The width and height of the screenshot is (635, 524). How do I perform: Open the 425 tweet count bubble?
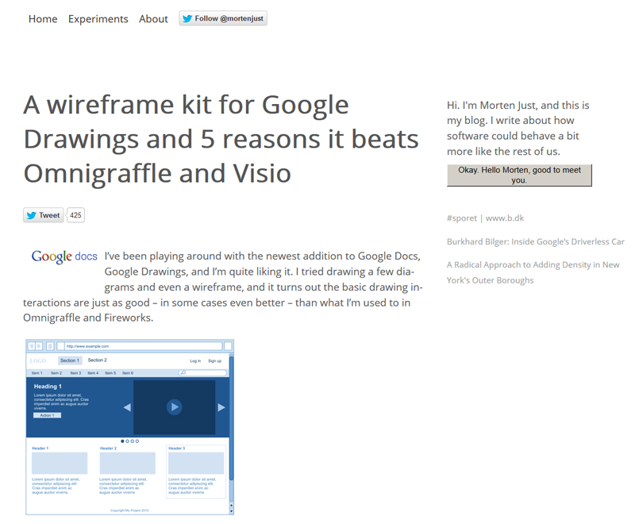coord(75,215)
